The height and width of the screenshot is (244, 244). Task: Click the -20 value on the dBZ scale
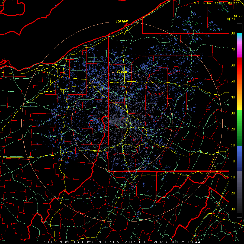232,193
